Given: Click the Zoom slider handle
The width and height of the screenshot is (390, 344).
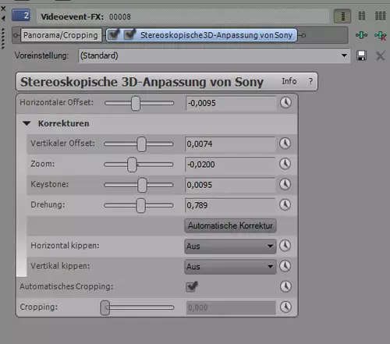Looking at the screenshot, I should click(x=132, y=165).
